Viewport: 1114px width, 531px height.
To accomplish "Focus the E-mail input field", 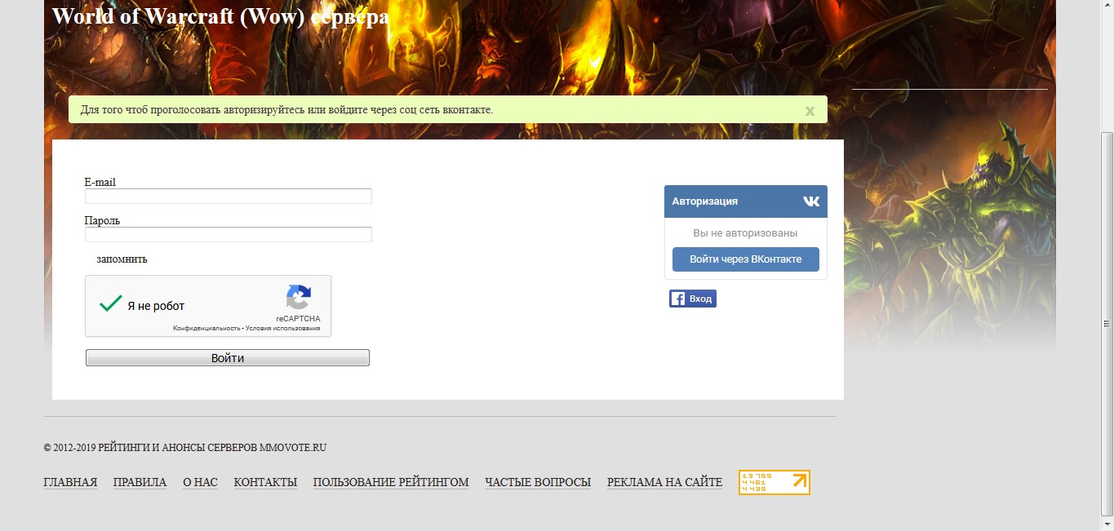I will click(x=228, y=197).
